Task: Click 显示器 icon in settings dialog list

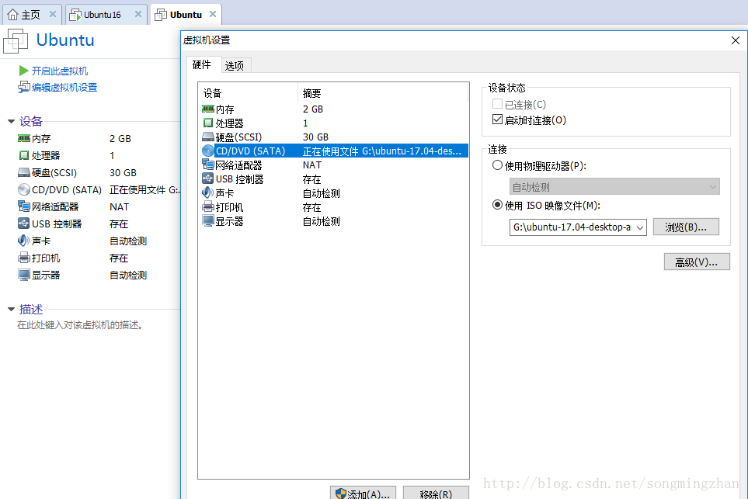Action: (208, 221)
